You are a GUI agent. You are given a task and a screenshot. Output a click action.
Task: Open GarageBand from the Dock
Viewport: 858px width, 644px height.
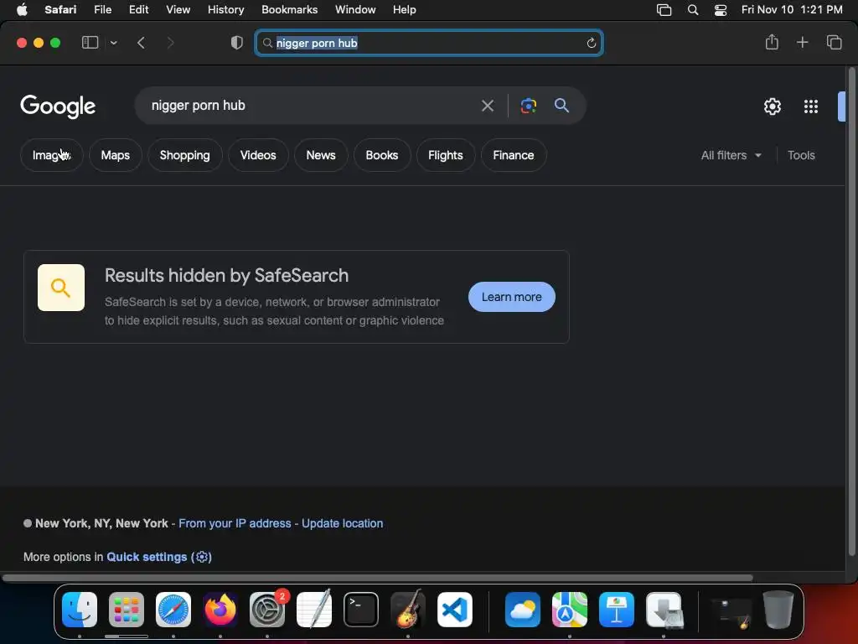(408, 610)
